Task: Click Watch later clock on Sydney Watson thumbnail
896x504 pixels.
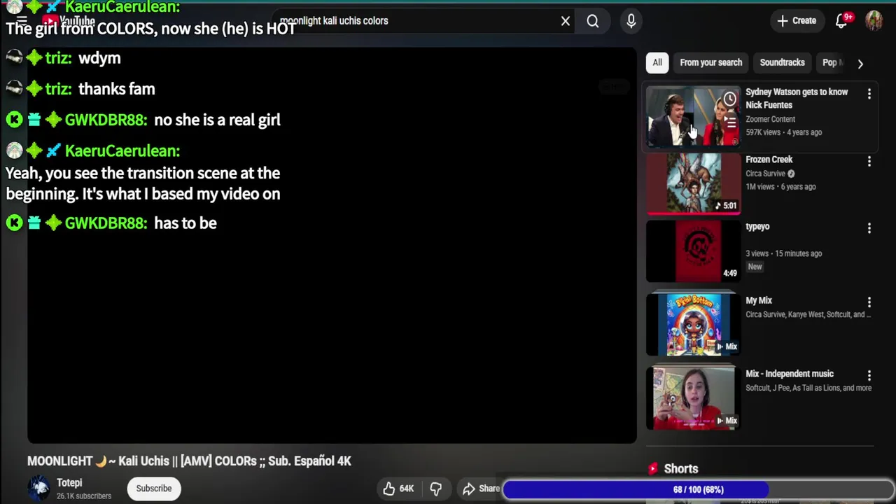Action: [x=729, y=99]
